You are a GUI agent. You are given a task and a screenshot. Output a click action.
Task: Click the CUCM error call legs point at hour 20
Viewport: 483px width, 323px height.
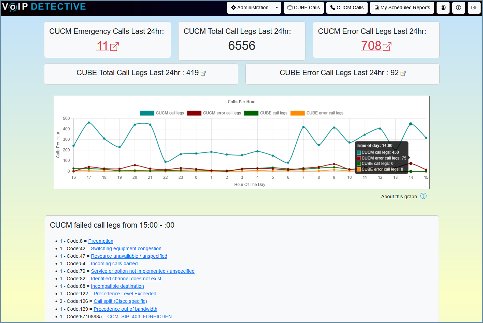point(135,165)
